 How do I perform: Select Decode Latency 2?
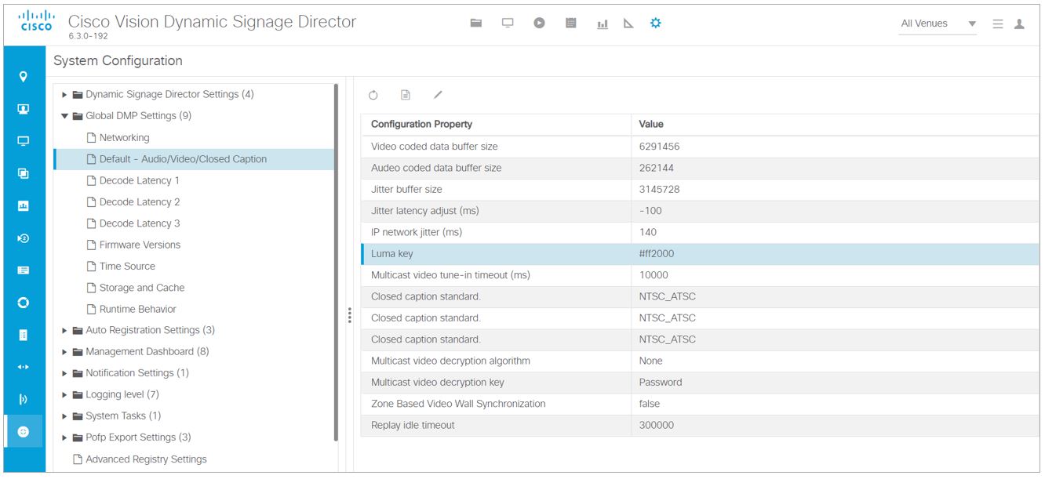[x=140, y=201]
